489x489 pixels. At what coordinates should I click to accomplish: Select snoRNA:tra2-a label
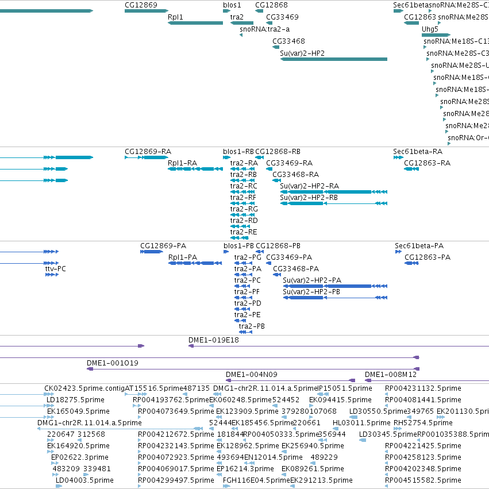264,29
